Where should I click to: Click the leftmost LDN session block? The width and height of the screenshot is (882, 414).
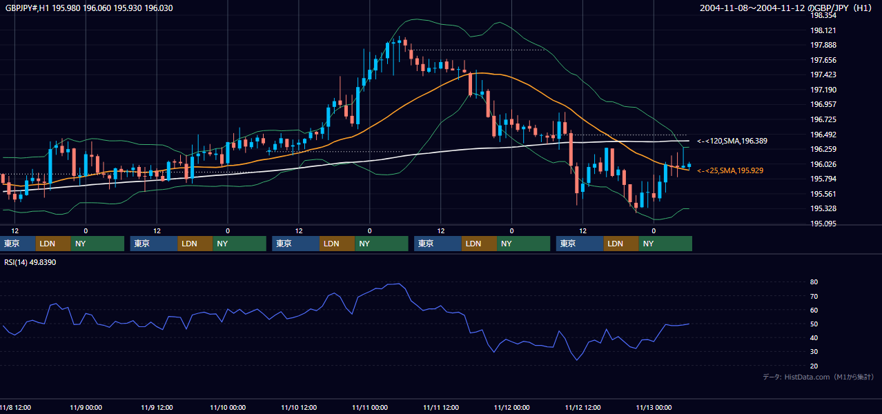pyautogui.click(x=52, y=244)
